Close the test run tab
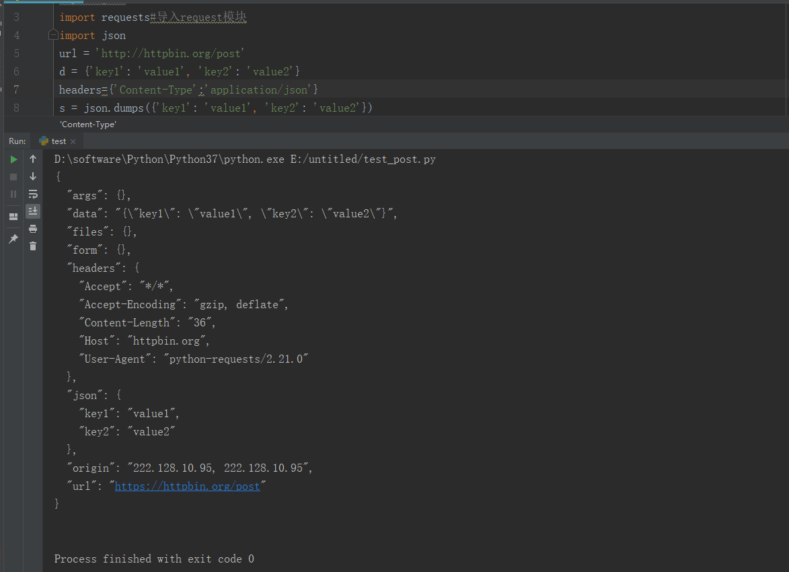789x572 pixels. (x=73, y=141)
